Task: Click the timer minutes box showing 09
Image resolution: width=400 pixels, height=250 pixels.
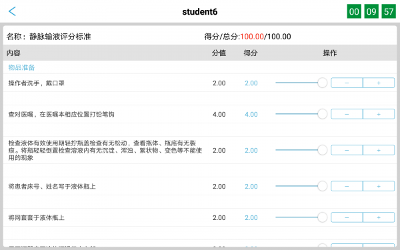Action: pyautogui.click(x=371, y=11)
